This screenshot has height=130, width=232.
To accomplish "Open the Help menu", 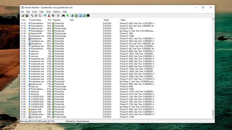I will pos(65,12).
